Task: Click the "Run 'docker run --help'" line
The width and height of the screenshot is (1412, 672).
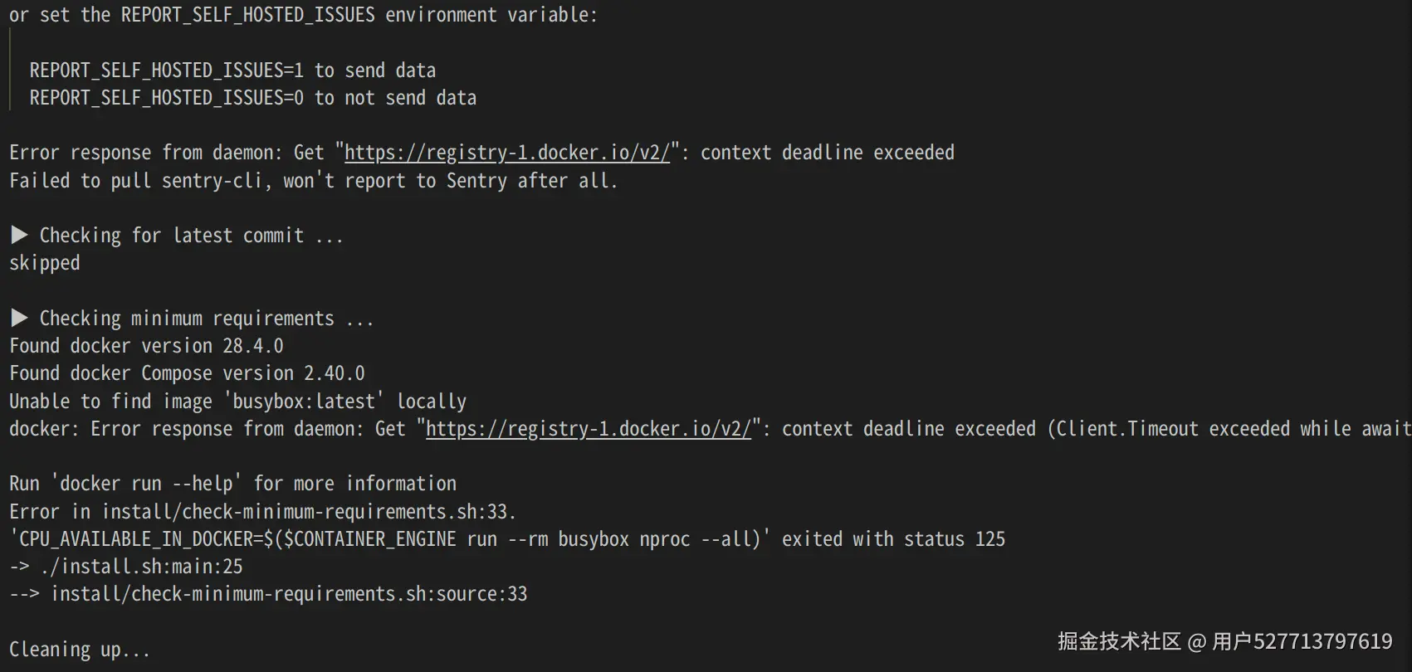Action: (x=232, y=484)
